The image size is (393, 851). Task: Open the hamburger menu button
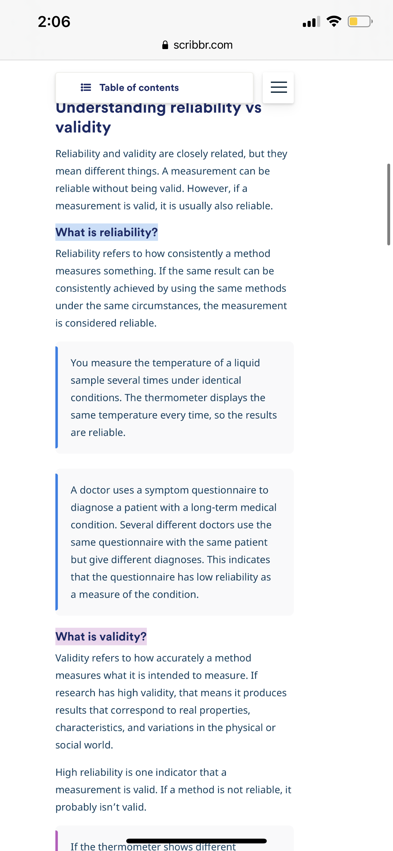[278, 88]
